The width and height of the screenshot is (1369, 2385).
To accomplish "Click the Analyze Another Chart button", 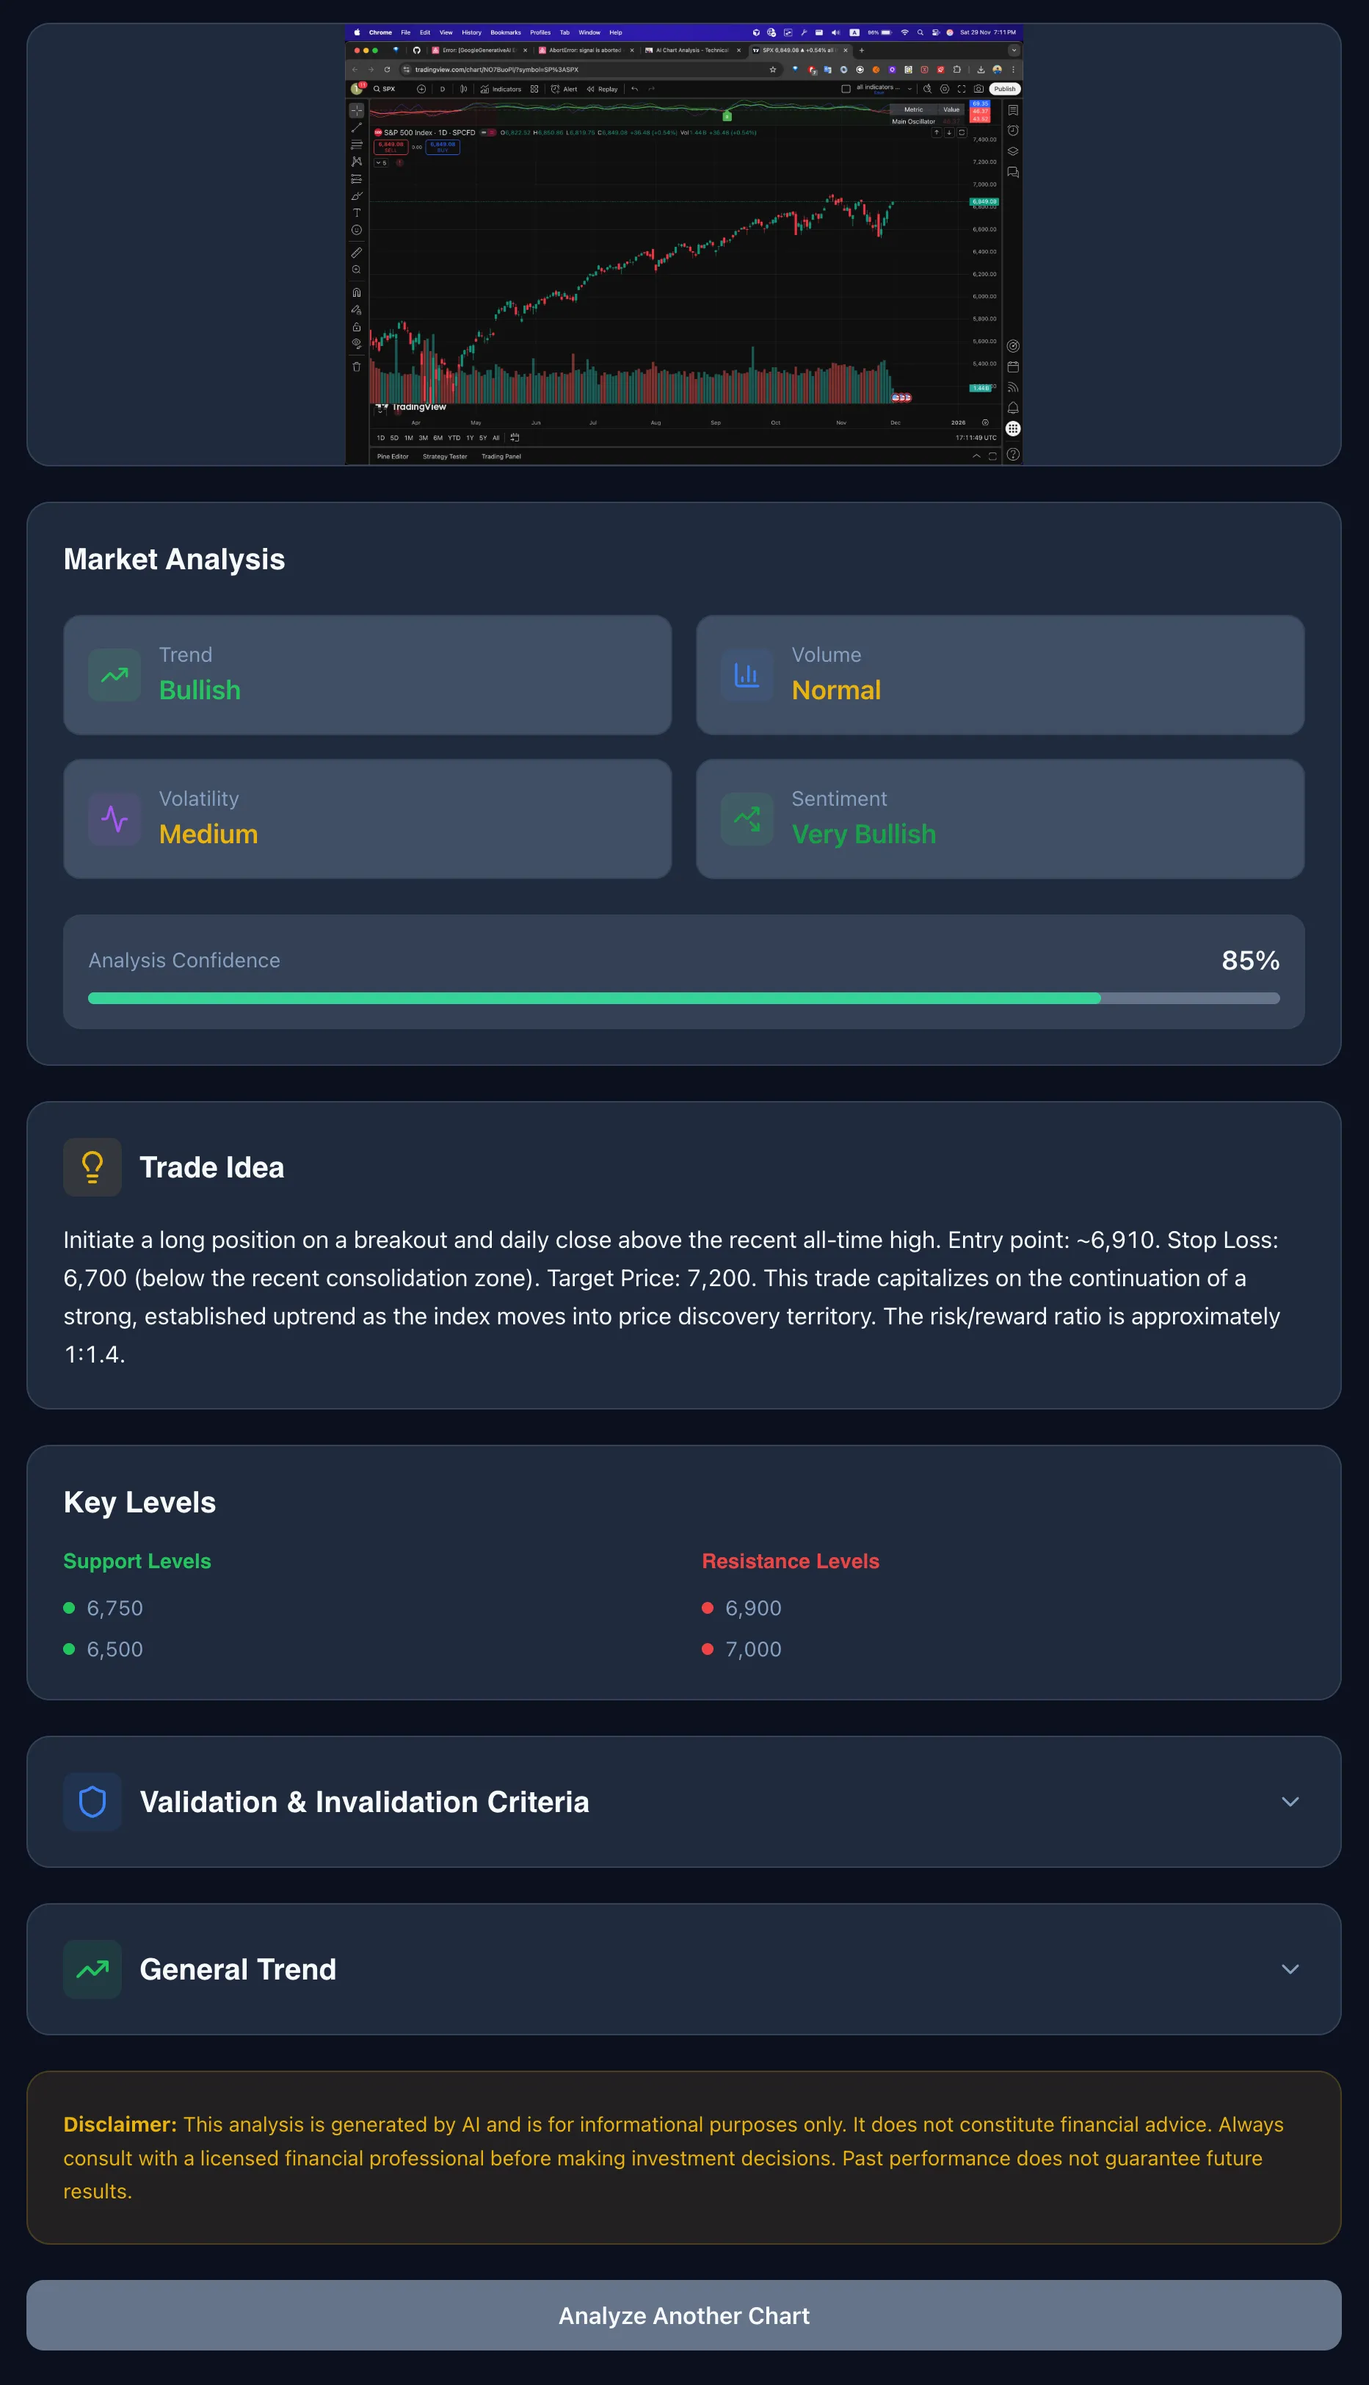I will 684,2314.
